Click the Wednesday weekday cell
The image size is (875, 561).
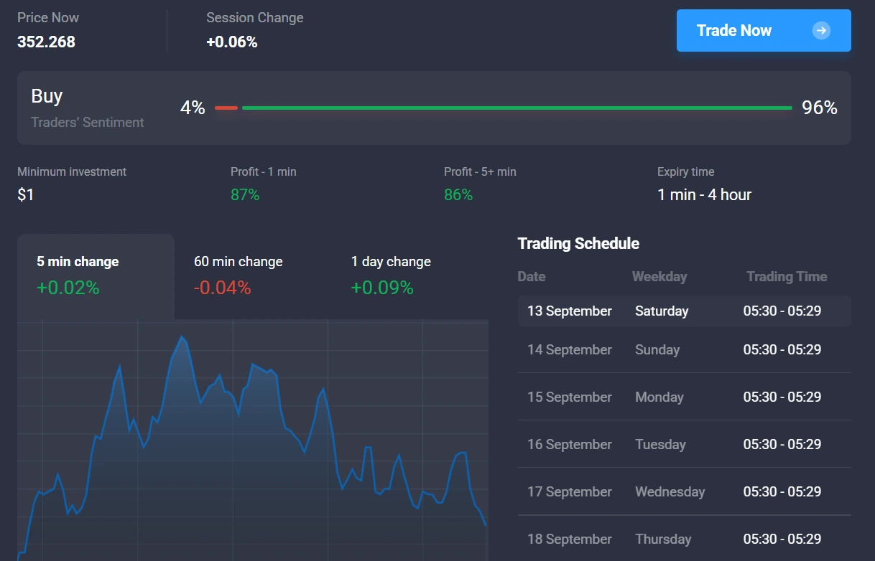[x=670, y=491]
